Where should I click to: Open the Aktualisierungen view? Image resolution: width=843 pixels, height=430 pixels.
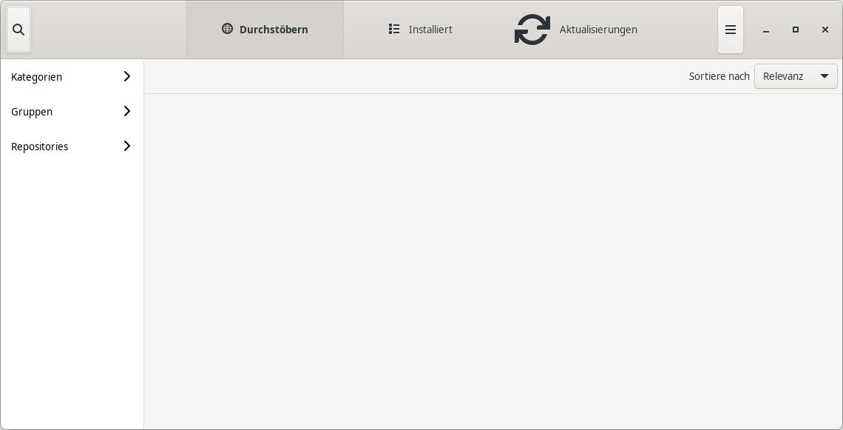[x=577, y=30]
